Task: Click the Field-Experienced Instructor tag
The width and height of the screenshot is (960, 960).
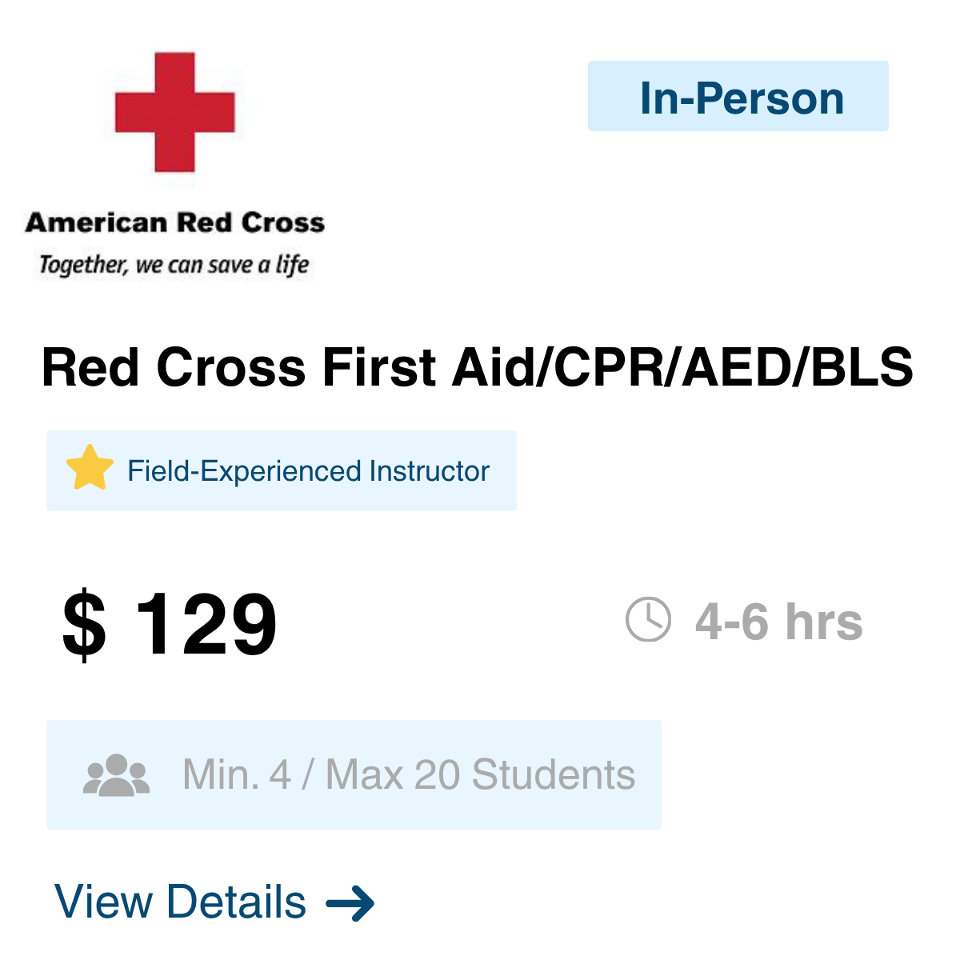Action: (282, 470)
